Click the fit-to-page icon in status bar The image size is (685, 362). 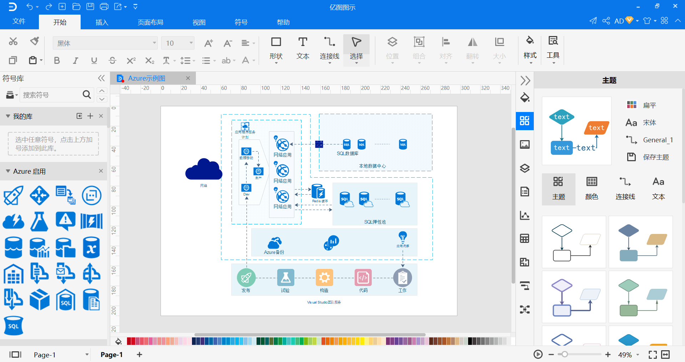click(653, 355)
